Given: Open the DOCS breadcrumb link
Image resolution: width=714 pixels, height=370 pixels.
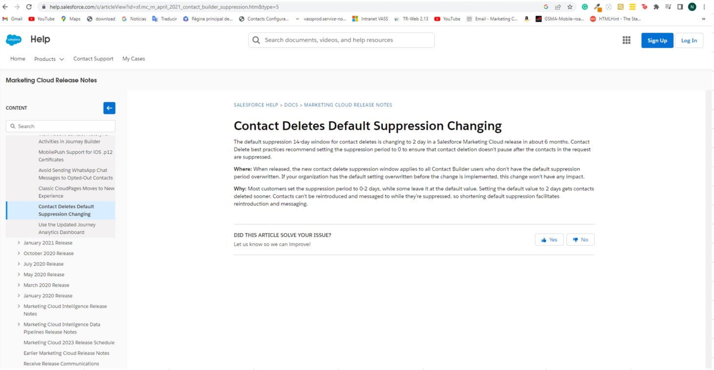Looking at the screenshot, I should pos(291,105).
